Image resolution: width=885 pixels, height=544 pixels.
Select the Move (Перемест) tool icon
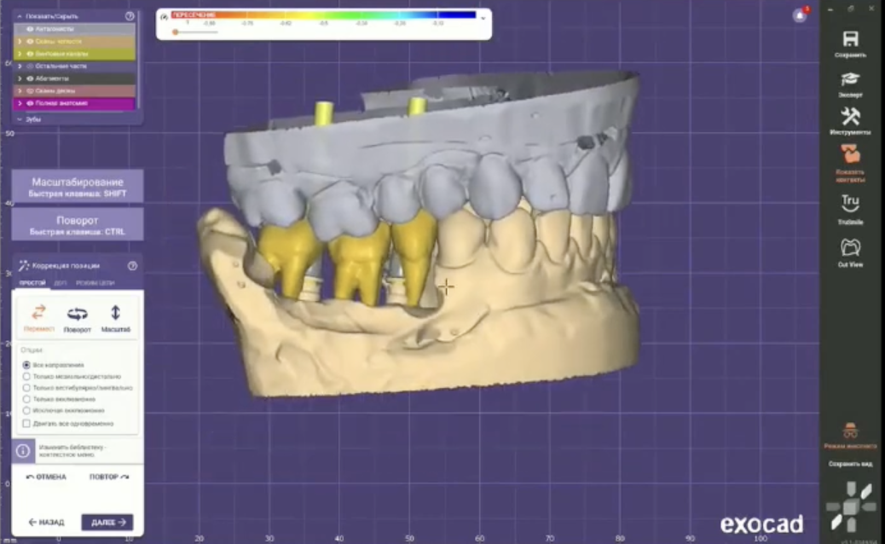(x=38, y=313)
